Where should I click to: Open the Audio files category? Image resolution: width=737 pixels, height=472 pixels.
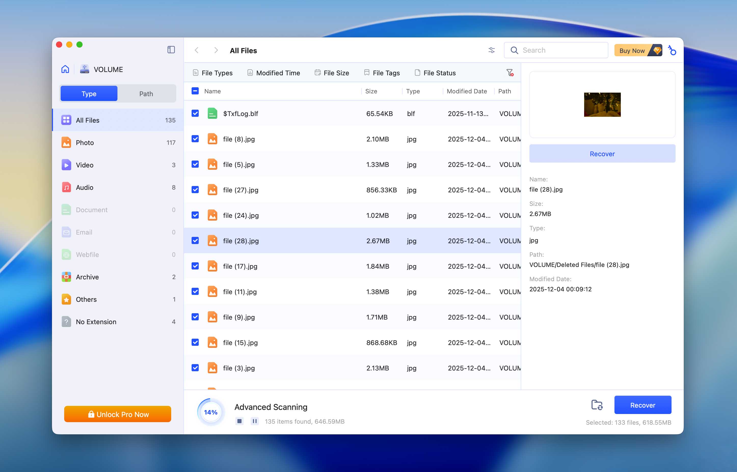click(85, 187)
